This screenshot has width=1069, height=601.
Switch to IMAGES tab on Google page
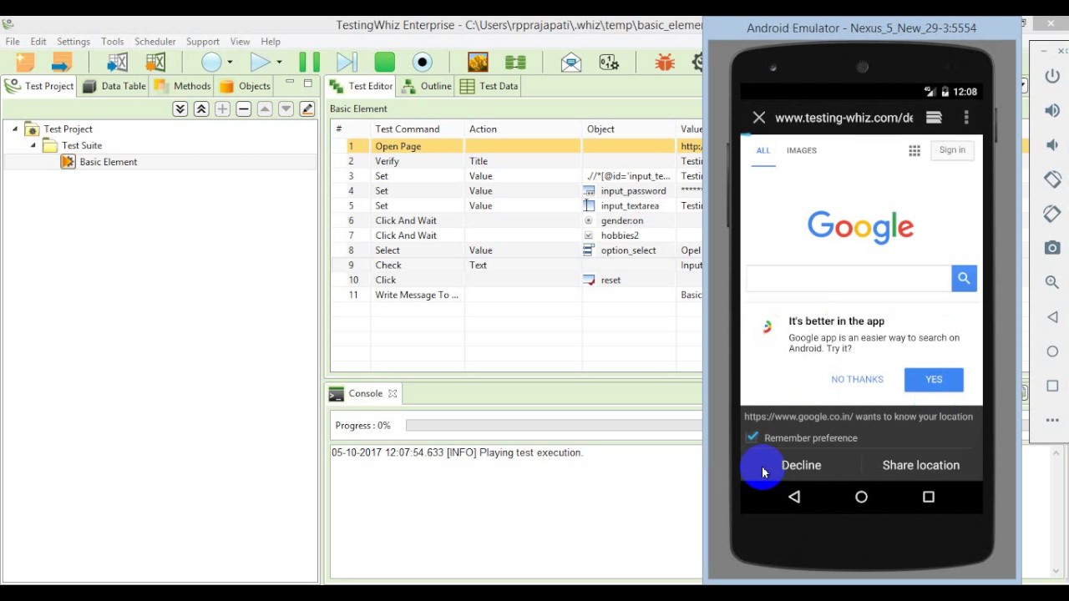click(x=801, y=150)
